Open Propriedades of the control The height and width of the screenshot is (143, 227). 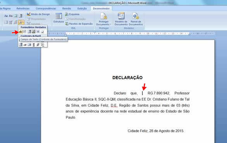coord(36,19)
